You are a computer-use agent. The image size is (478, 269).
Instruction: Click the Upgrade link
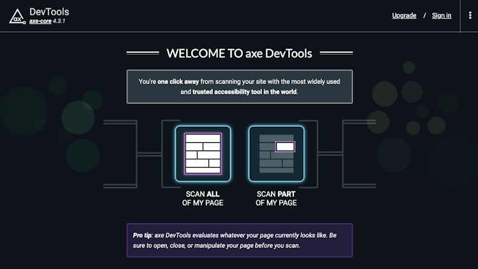click(x=404, y=15)
